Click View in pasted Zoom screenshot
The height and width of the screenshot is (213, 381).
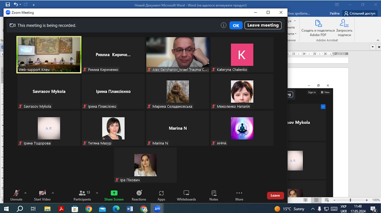[325, 92]
